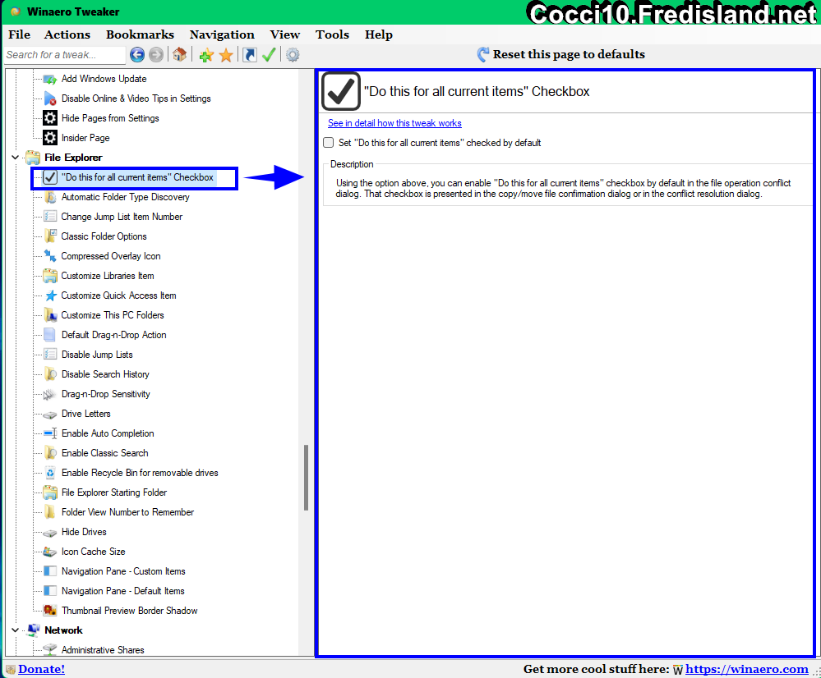Click the Enable Recycle Bin icon
821x678 pixels.
(50, 473)
